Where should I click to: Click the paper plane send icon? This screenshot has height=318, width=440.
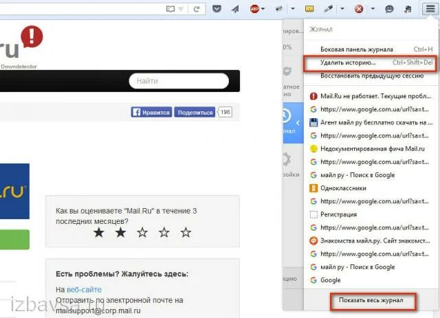click(x=235, y=9)
